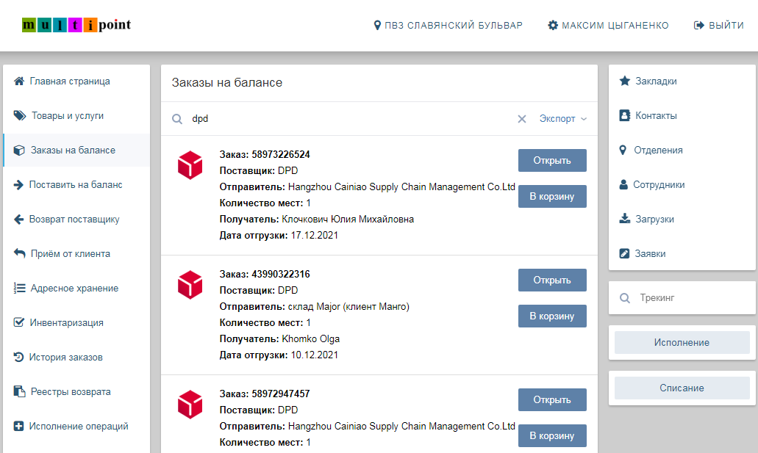Click the search magnifier in orders search bar

tap(177, 119)
